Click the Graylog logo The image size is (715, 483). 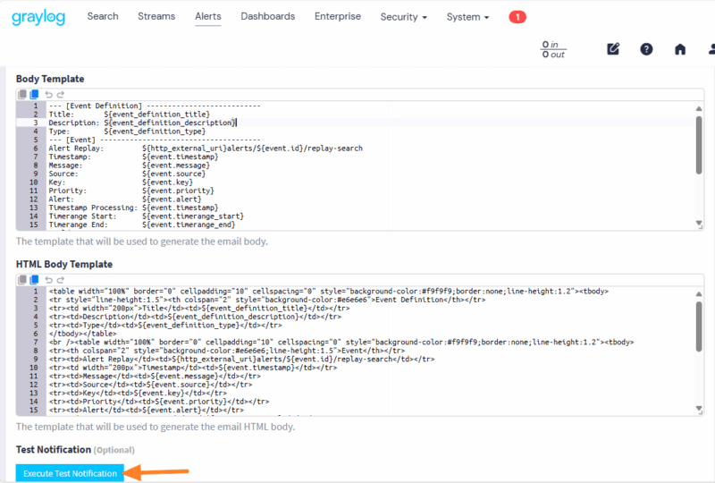[x=38, y=17]
